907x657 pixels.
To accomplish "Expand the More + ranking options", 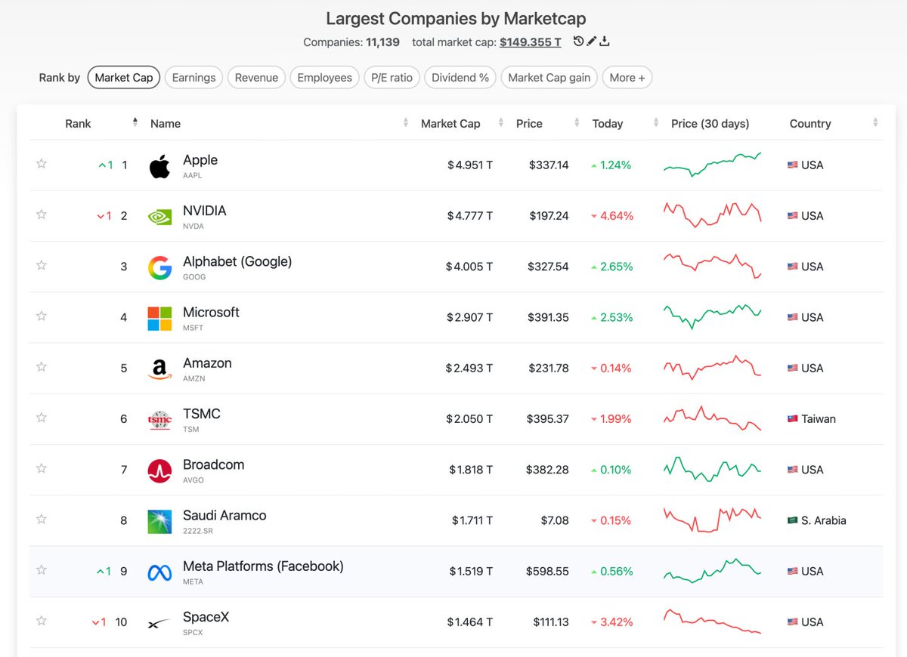I will 627,78.
